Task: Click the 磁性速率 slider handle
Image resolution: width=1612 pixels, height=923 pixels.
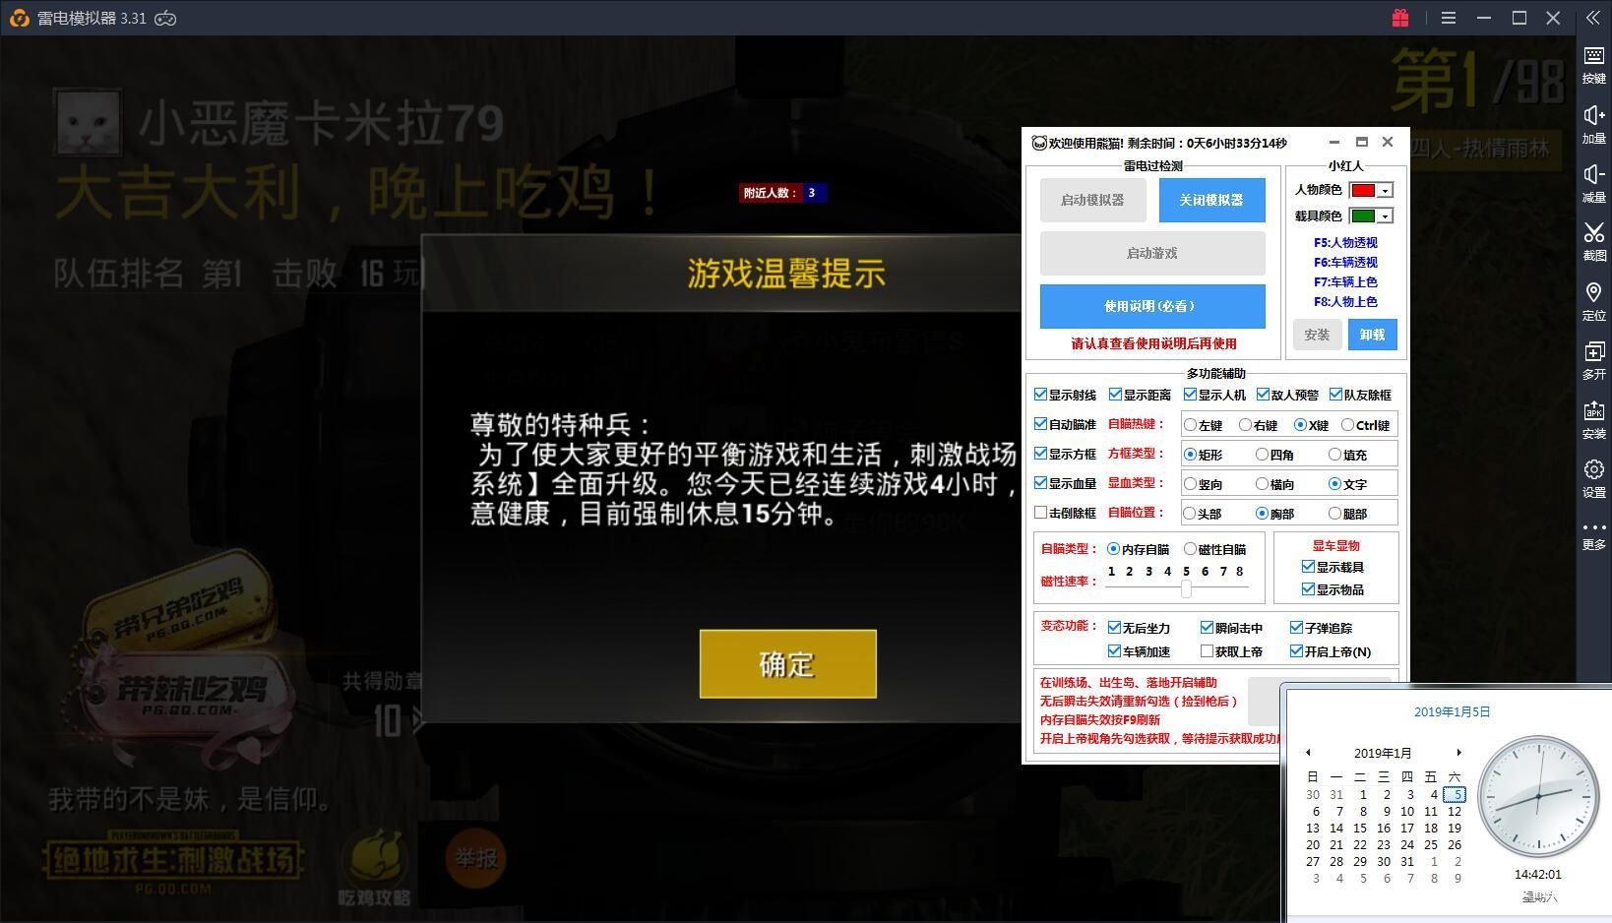Action: (1186, 588)
